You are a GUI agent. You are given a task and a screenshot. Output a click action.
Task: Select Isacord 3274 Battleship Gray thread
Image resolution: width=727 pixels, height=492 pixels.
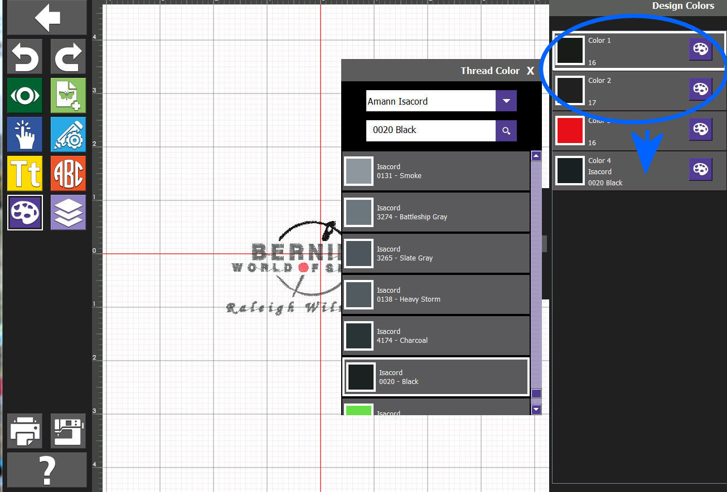click(x=435, y=212)
